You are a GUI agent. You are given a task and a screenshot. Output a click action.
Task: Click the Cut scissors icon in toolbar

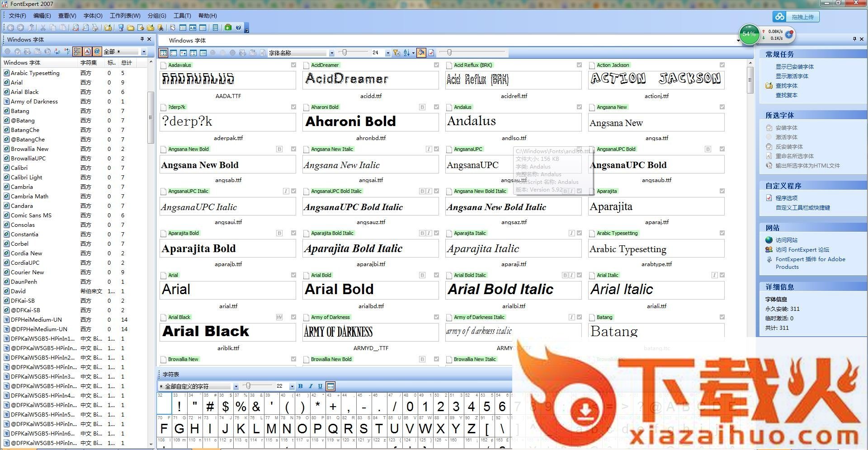(x=43, y=28)
